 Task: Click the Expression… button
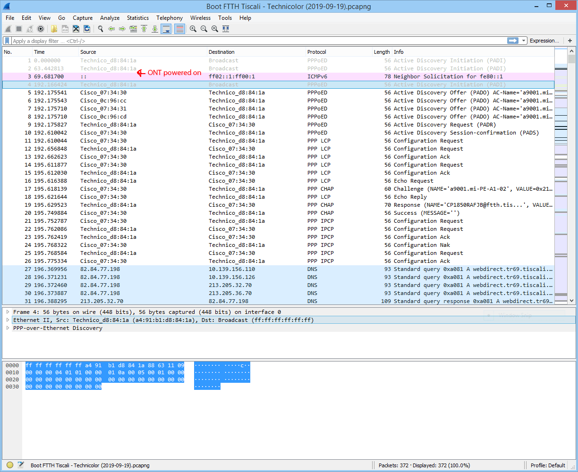point(544,41)
